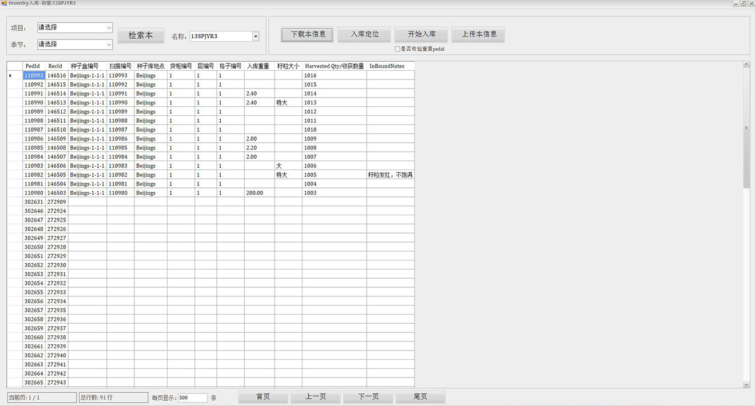The width and height of the screenshot is (755, 406).
Task: Click RecId cell 272939
Action: coord(57,347)
